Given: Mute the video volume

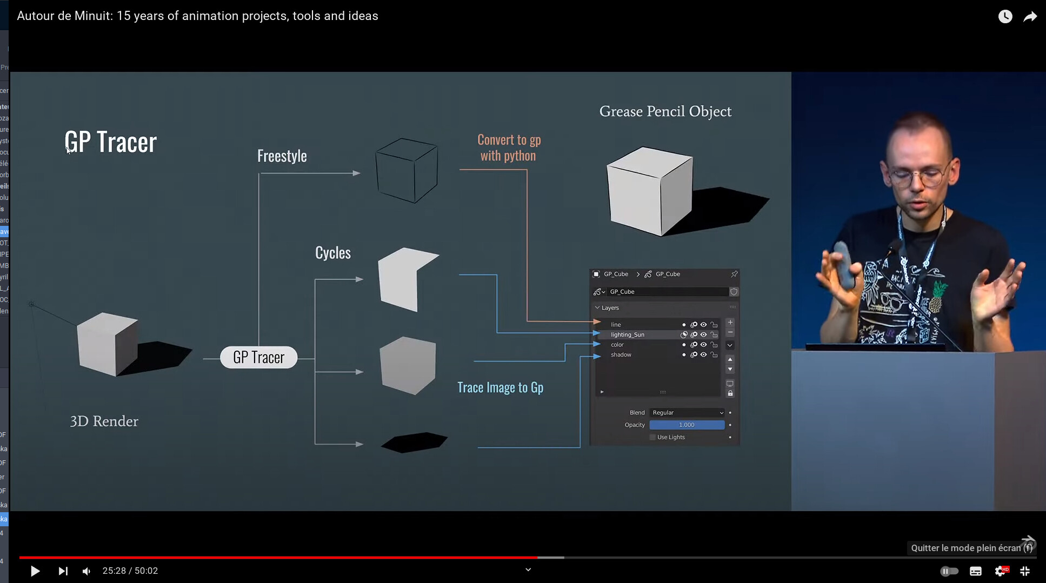Looking at the screenshot, I should 86,571.
